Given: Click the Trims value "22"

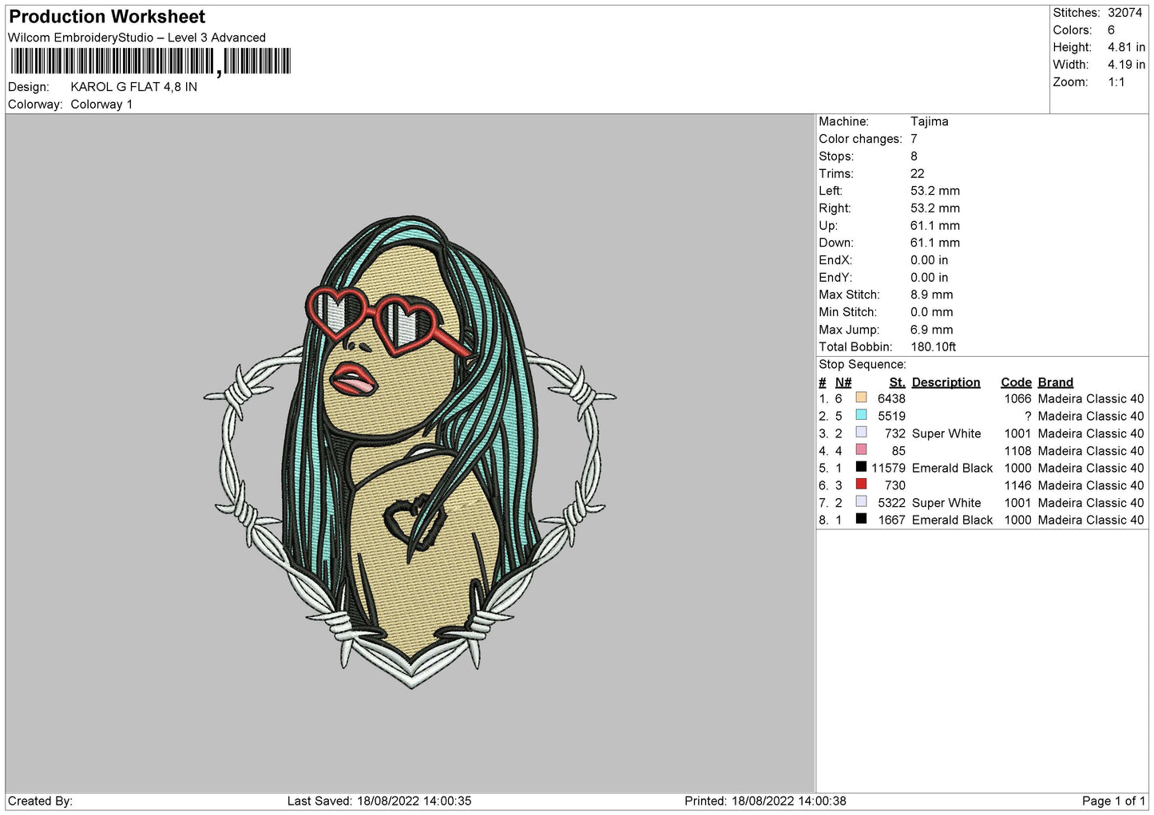Looking at the screenshot, I should point(918,174).
